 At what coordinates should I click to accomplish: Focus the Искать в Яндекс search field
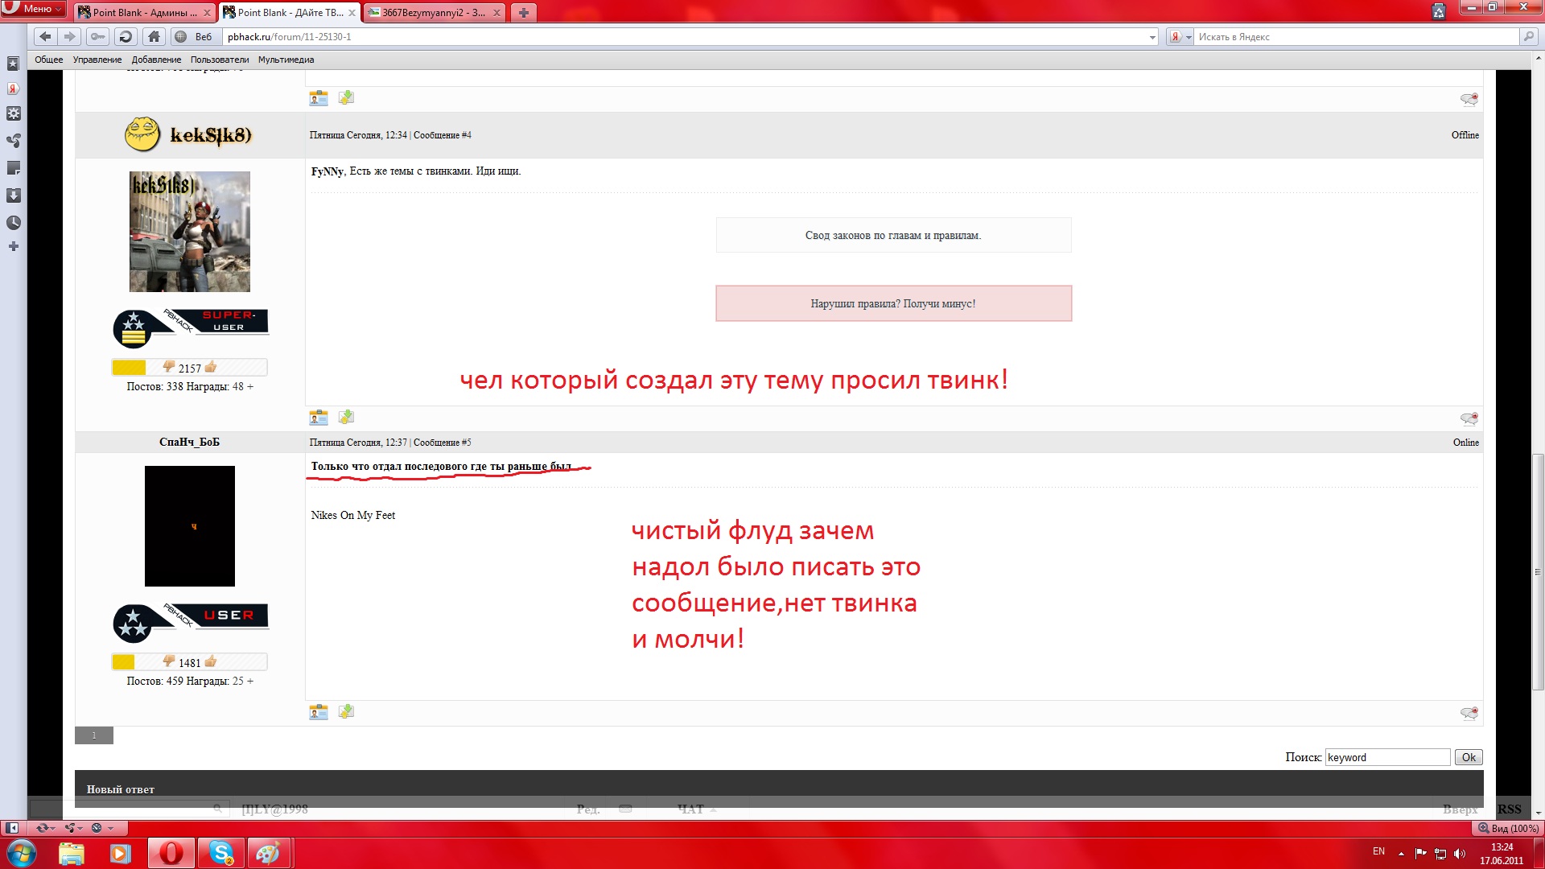(x=1356, y=37)
